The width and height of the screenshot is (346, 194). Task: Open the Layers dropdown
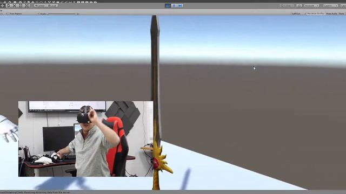(330, 5)
